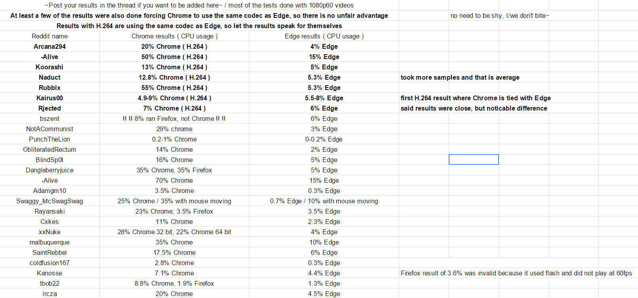Select the '35% Chrome, 35% Firefox' cell
The width and height of the screenshot is (638, 298).
[x=174, y=170]
